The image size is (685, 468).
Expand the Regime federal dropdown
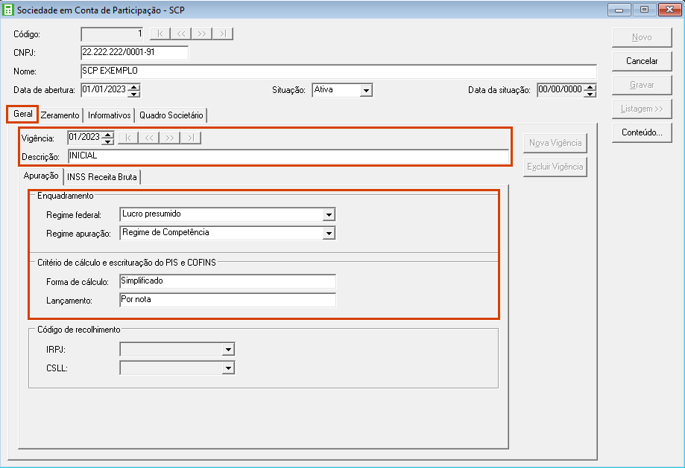pyautogui.click(x=328, y=214)
